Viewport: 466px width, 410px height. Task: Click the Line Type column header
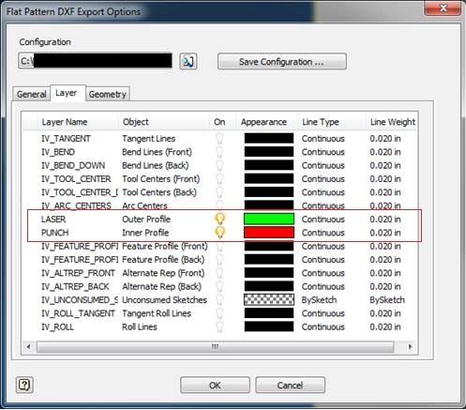click(332, 122)
